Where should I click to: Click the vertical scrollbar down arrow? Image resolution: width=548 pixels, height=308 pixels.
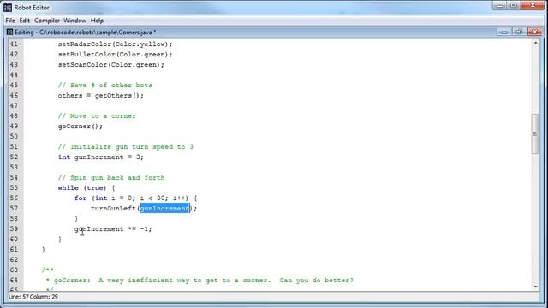coord(536,287)
